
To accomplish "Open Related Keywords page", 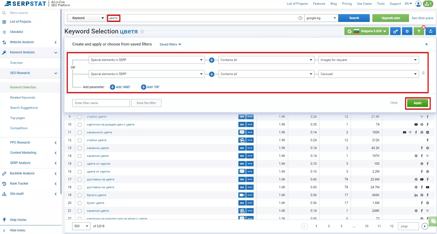I will pos(23,98).
